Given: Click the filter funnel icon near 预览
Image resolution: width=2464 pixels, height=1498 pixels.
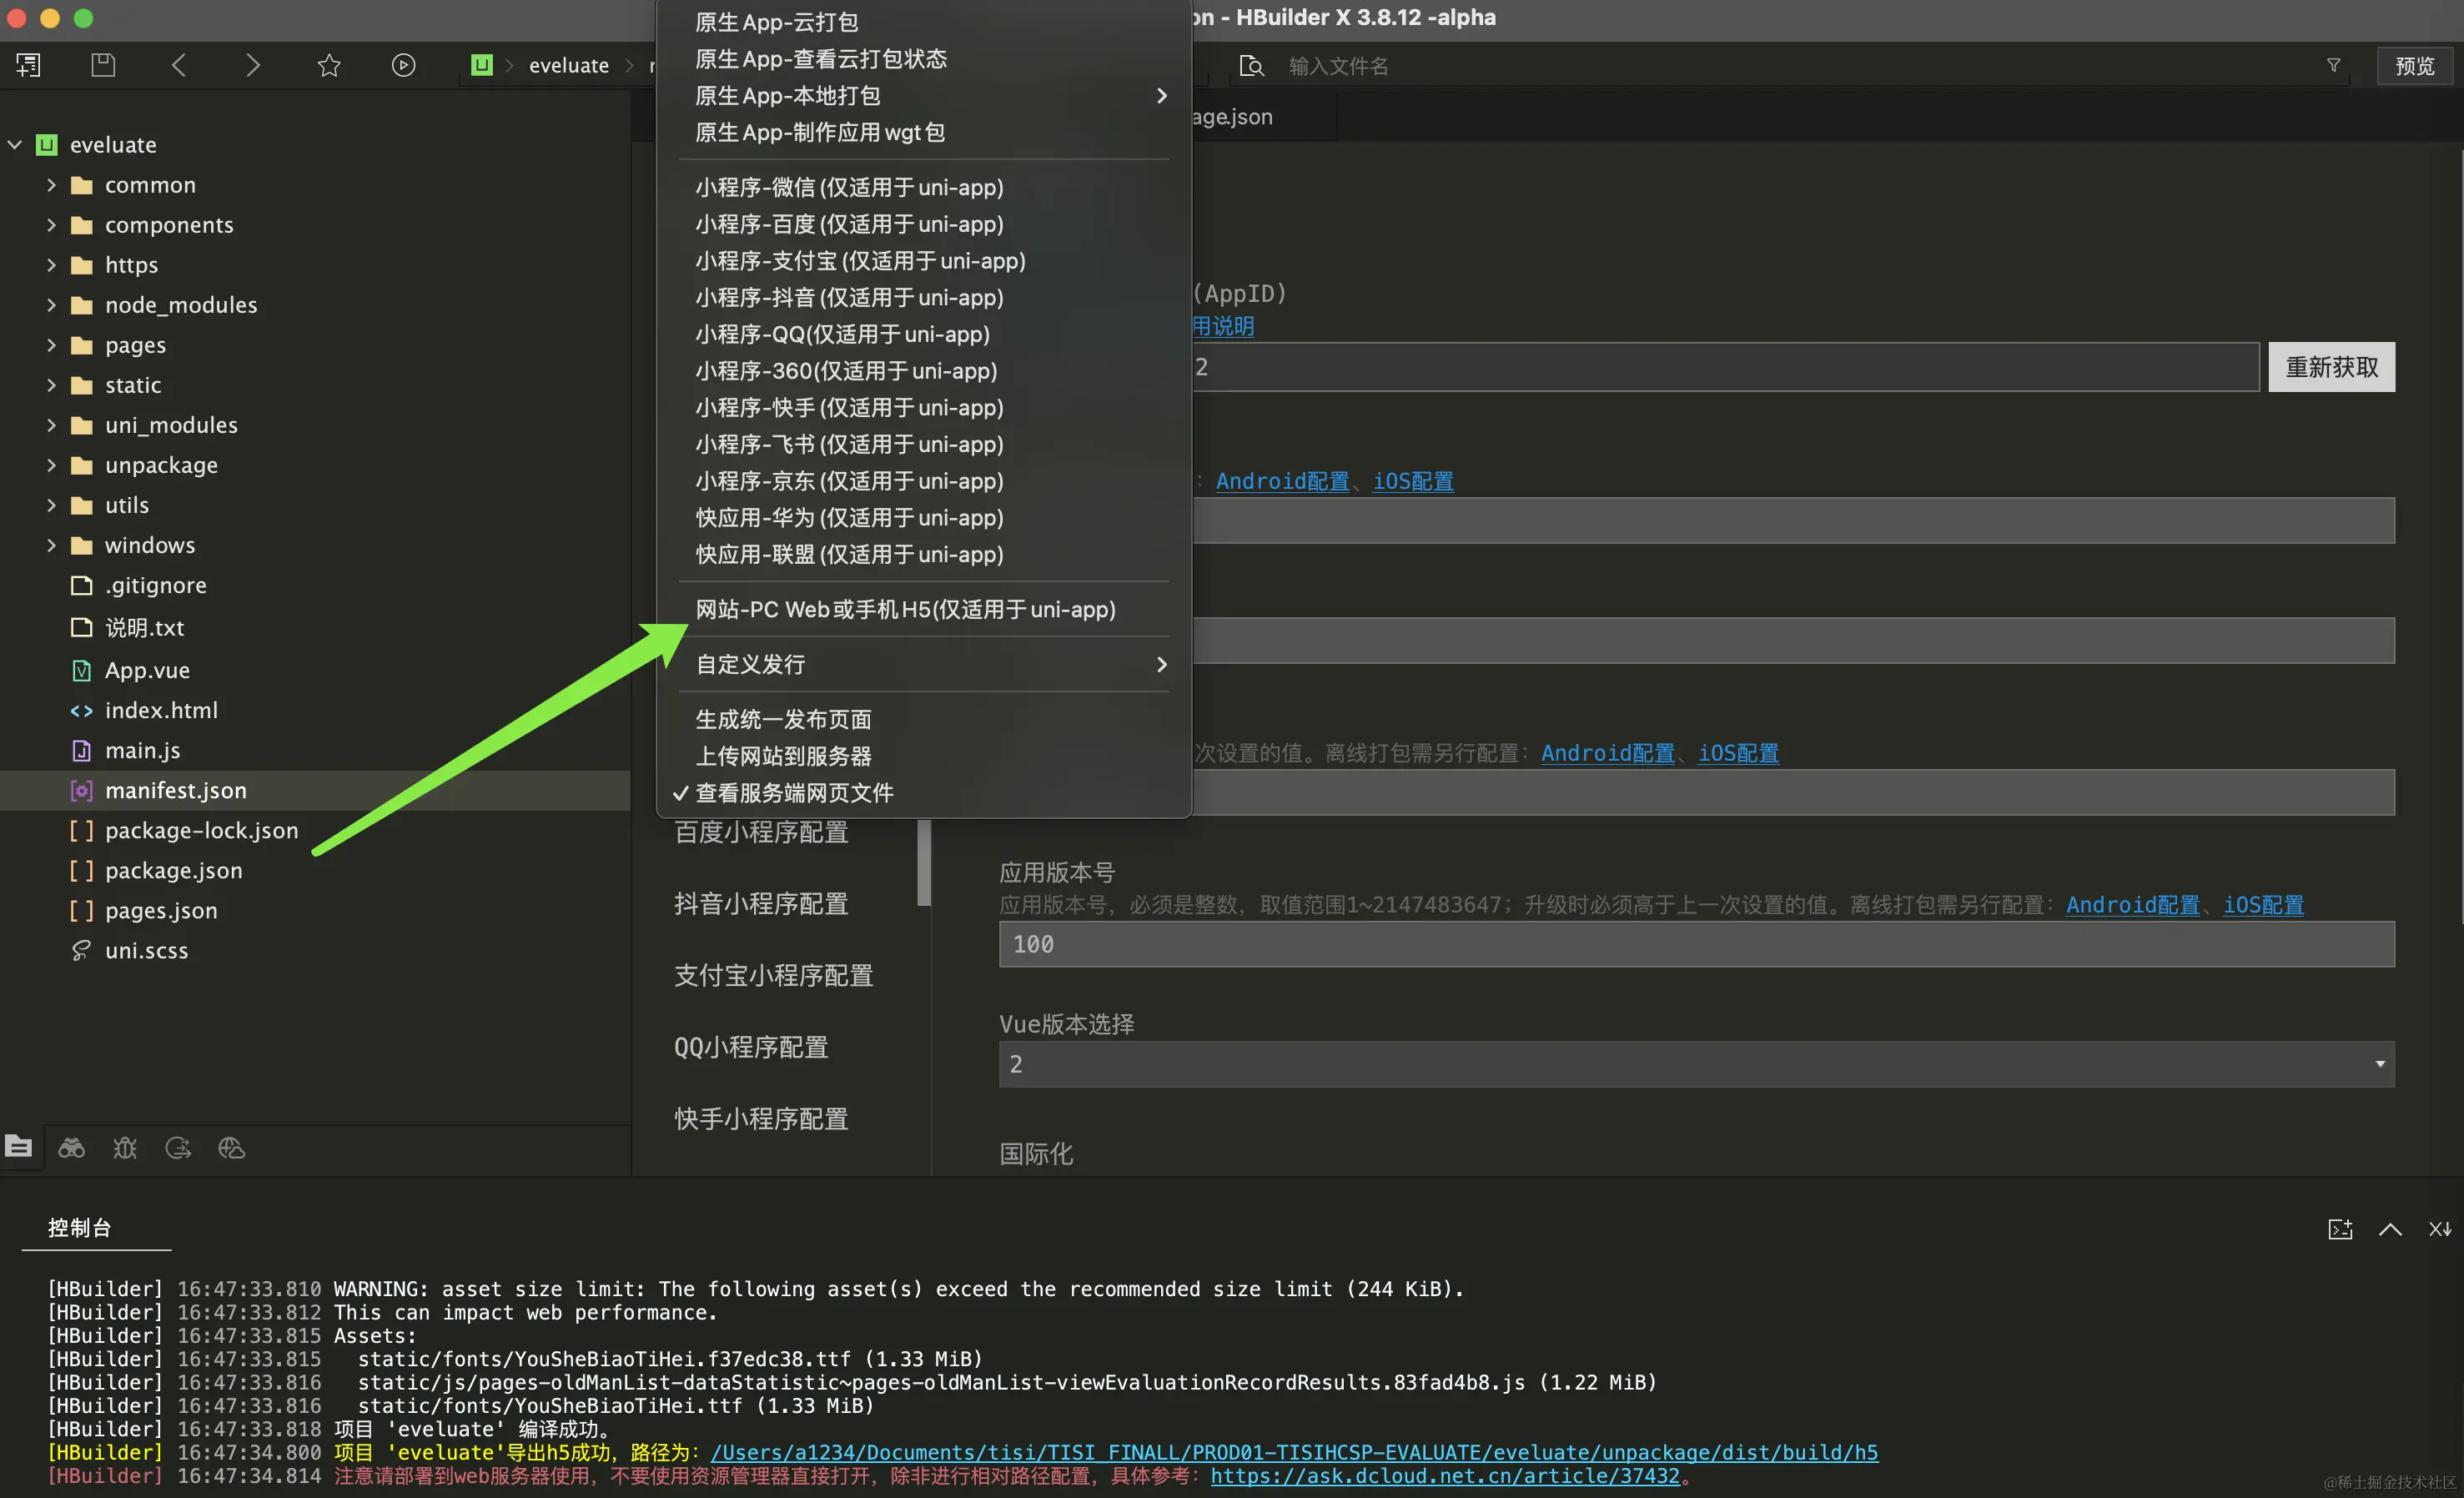Looking at the screenshot, I should pos(2333,65).
